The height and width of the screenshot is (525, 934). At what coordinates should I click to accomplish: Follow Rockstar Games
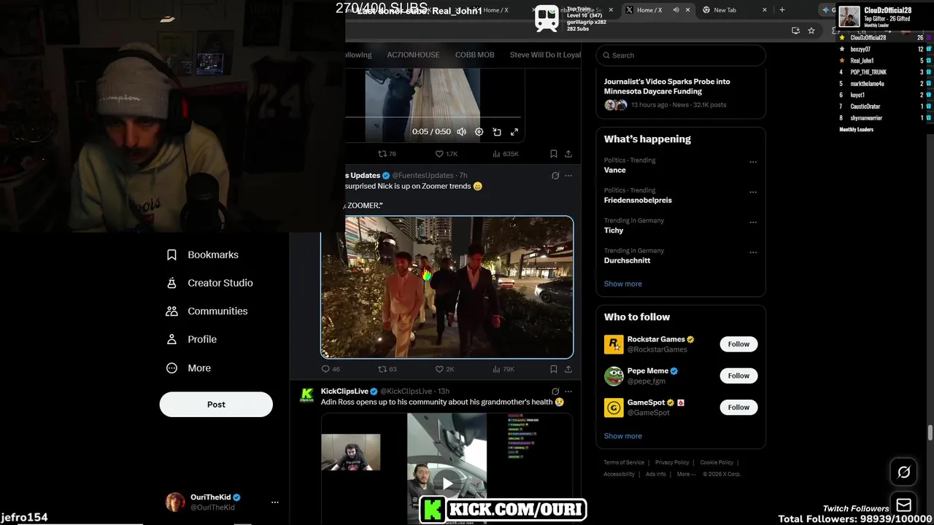[x=738, y=344]
